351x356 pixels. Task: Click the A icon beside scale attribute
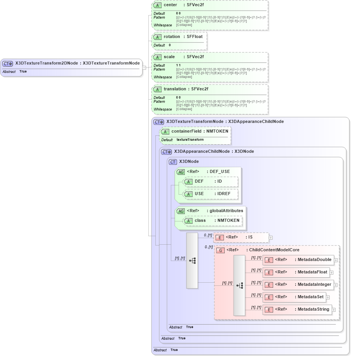tap(157, 57)
